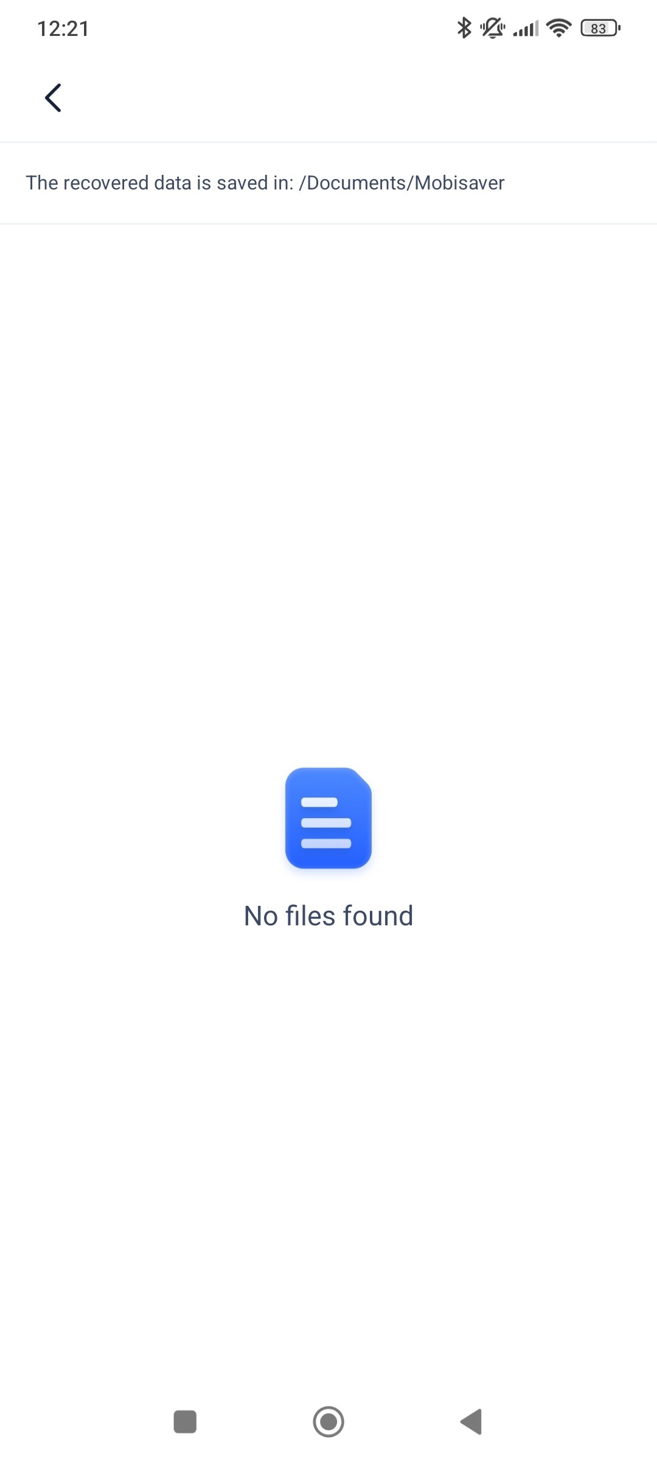Tap the bottom line inside document icon
The width and height of the screenshot is (657, 1462).
[x=326, y=844]
